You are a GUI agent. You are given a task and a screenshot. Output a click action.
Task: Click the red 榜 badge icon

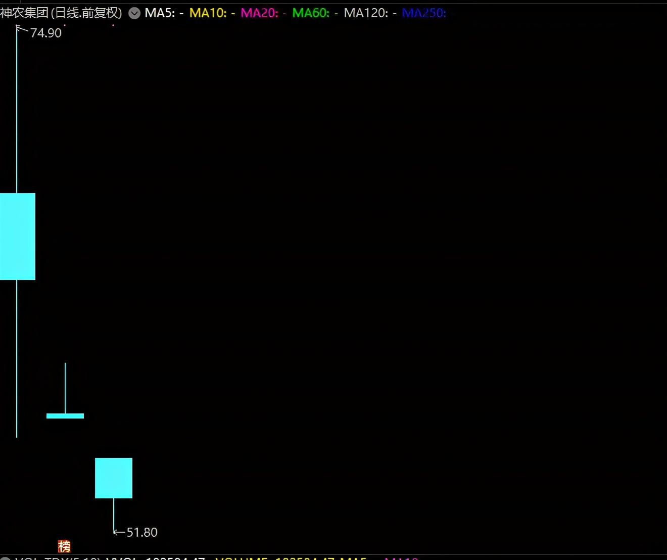click(x=64, y=546)
